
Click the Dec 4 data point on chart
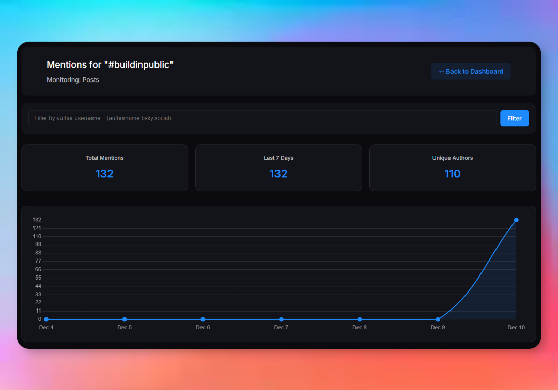point(47,319)
